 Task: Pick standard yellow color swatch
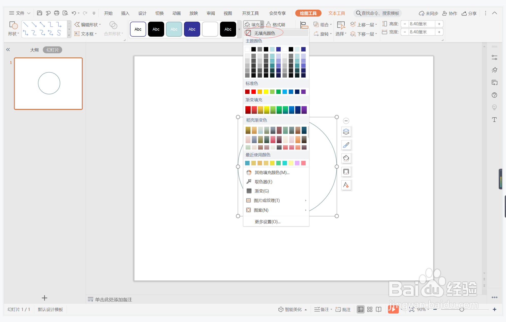[266, 92]
